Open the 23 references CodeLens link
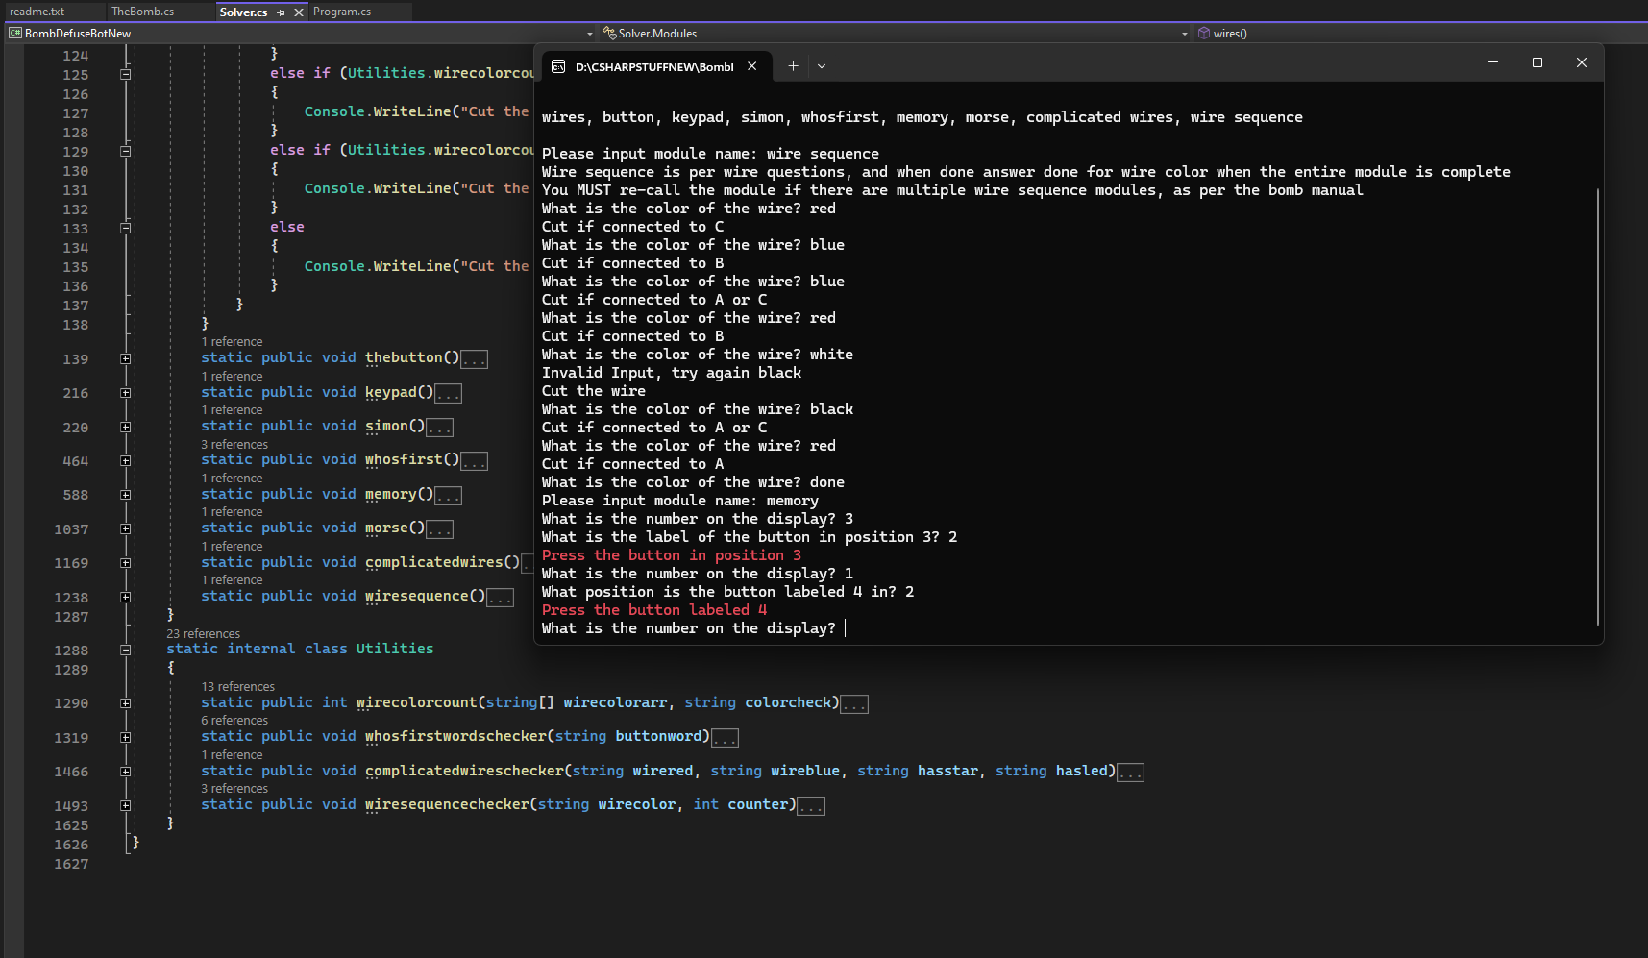Image resolution: width=1648 pixels, height=958 pixels. tap(204, 633)
